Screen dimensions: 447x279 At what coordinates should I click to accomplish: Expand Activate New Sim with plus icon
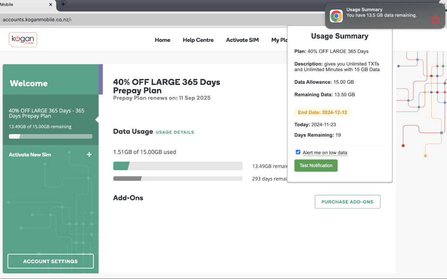[89, 154]
